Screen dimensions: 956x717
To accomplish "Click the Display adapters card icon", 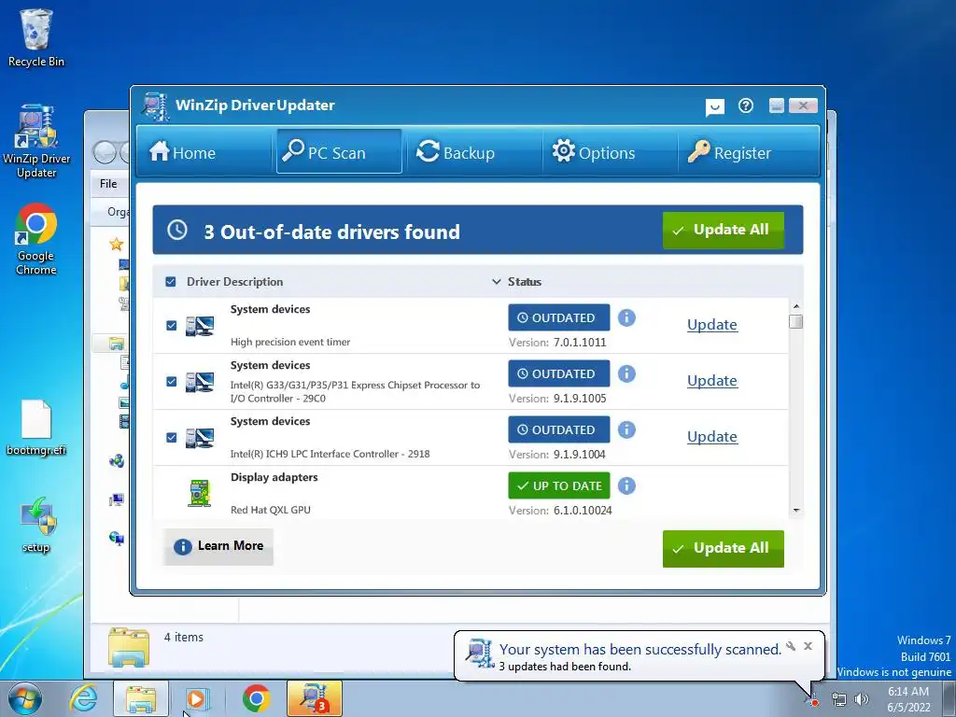I will (200, 493).
